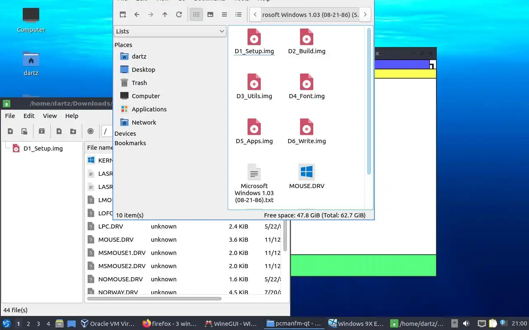Viewport: 529px width, 330px height.
Task: Switch to workspace 2
Action: (x=29, y=324)
